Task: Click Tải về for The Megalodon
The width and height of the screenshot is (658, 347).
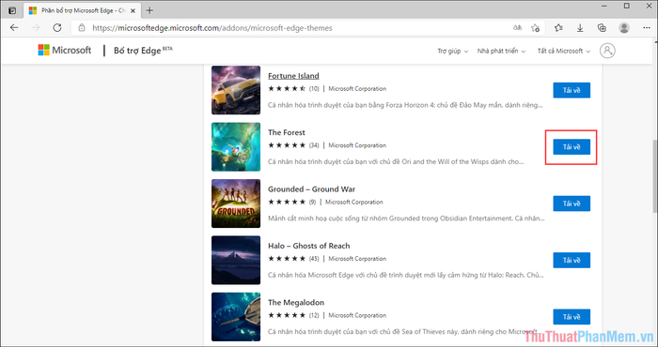Action: (572, 317)
